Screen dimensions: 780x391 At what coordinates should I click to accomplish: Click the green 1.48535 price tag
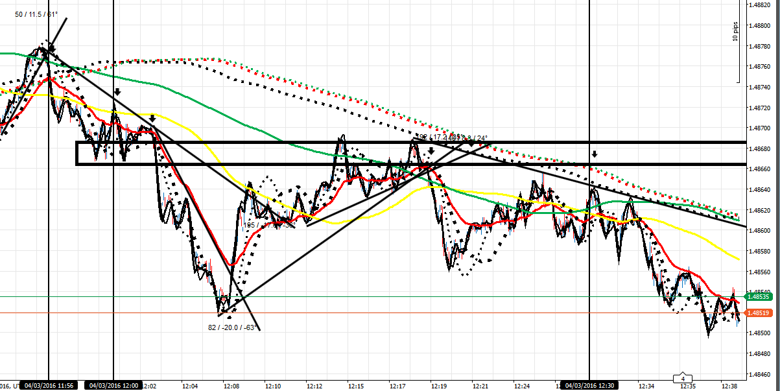pyautogui.click(x=759, y=296)
